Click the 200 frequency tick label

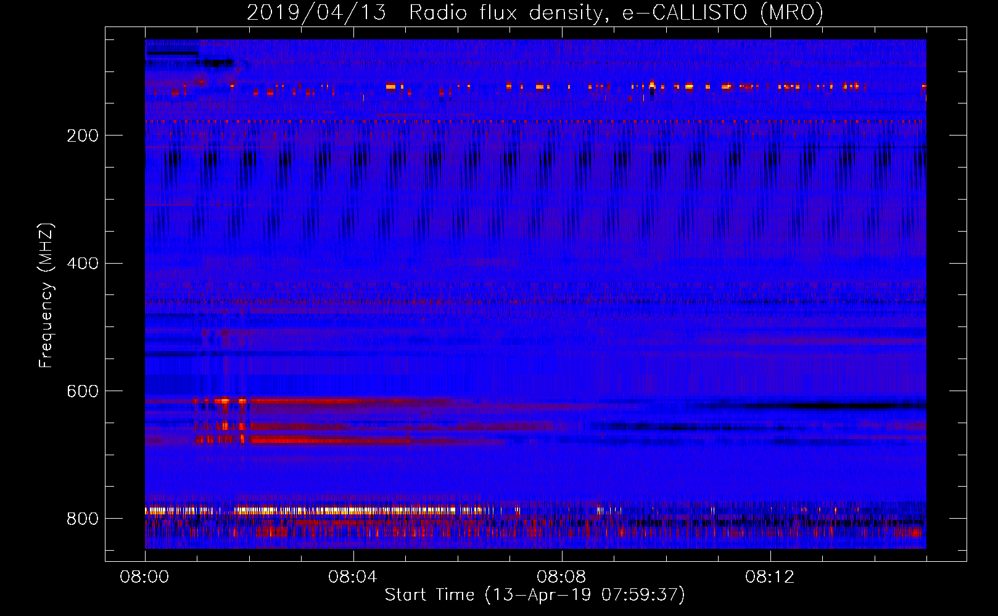point(83,136)
